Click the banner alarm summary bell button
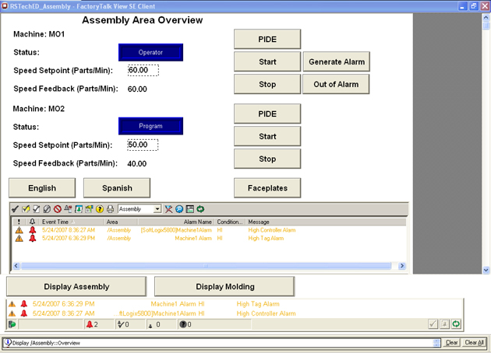The height and width of the screenshot is (353, 491). tap(445, 324)
